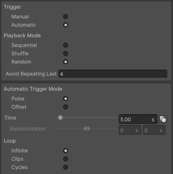Choose Sequential playback mode
Image resolution: width=173 pixels, height=174 pixels.
(66, 45)
